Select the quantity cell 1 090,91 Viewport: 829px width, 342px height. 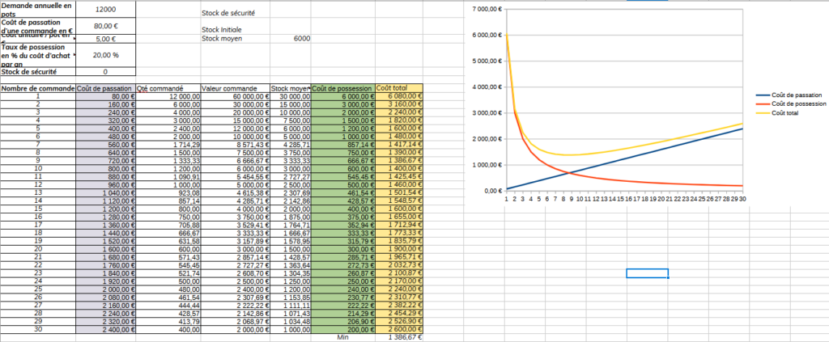pos(168,176)
